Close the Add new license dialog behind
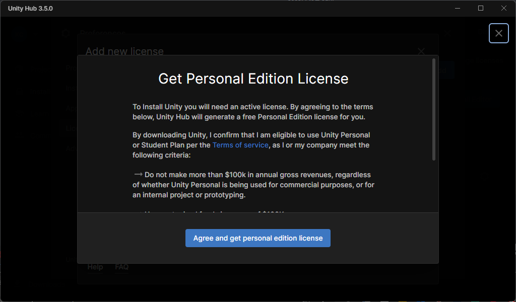 [x=421, y=51]
